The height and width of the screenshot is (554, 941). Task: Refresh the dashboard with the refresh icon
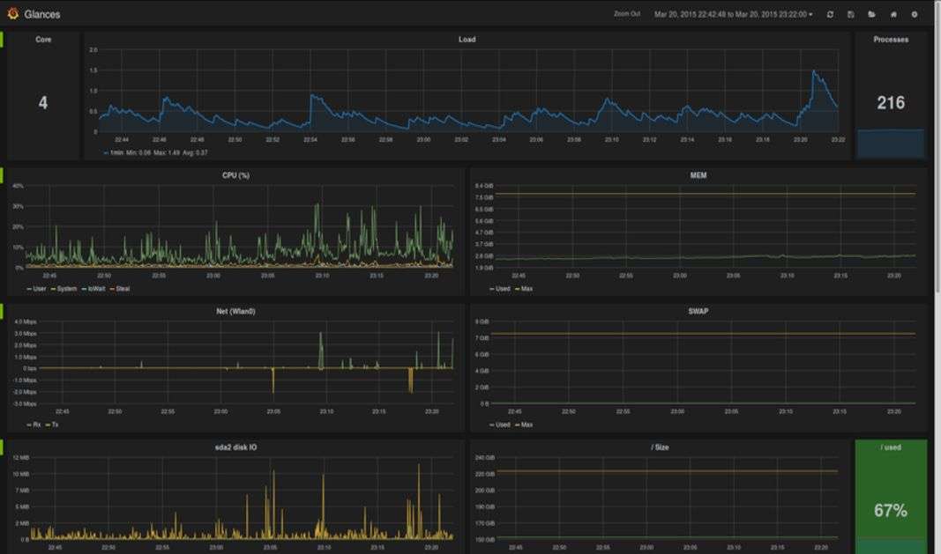[x=830, y=15]
